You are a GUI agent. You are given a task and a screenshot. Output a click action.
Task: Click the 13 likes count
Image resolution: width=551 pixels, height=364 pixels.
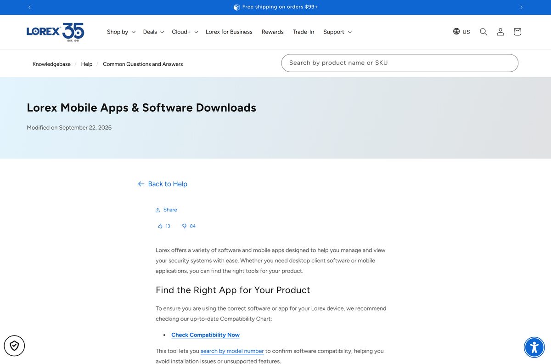click(x=168, y=226)
